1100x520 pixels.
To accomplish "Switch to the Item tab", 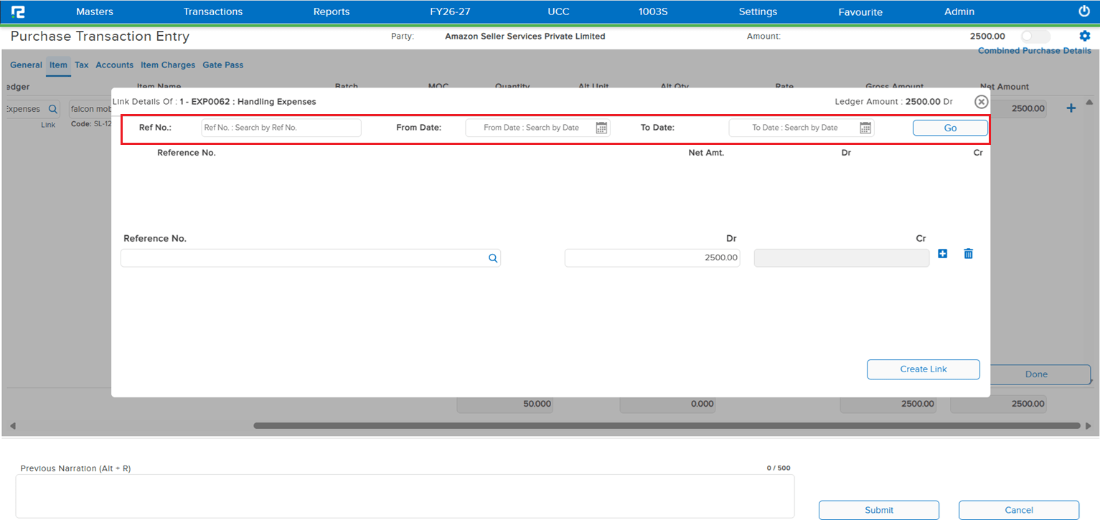I will coord(58,65).
